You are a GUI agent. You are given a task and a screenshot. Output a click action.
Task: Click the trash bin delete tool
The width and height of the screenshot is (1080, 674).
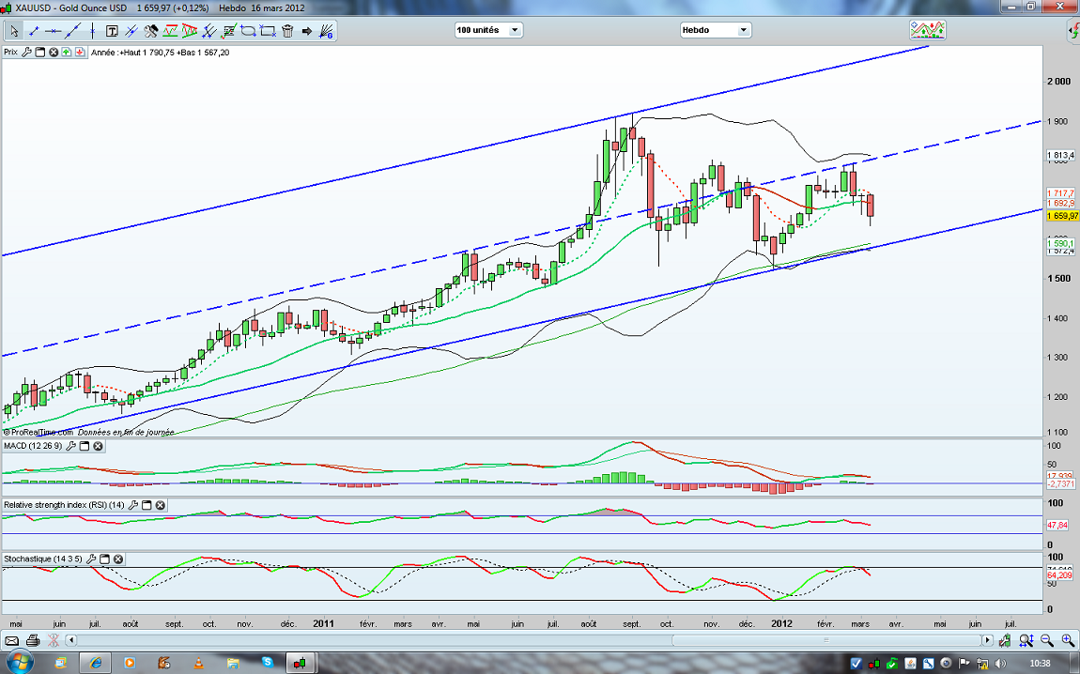(x=287, y=30)
